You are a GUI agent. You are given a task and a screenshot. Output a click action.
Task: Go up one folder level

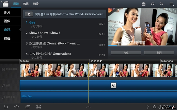tap(29, 14)
